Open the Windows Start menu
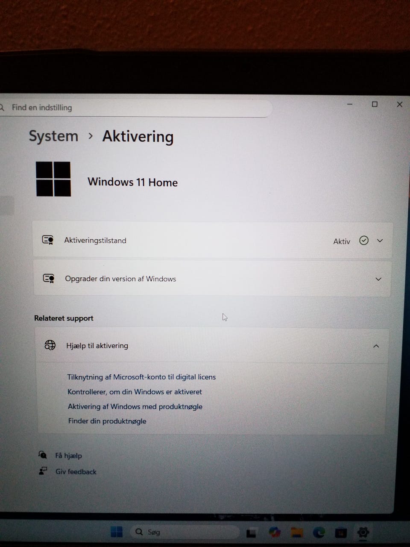 pyautogui.click(x=117, y=532)
